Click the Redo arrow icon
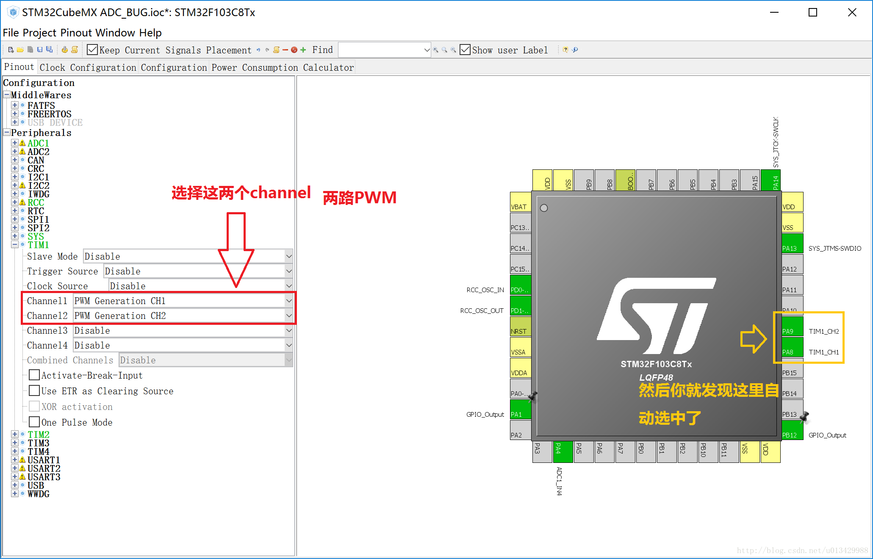Viewport: 873px width, 559px height. click(x=267, y=50)
